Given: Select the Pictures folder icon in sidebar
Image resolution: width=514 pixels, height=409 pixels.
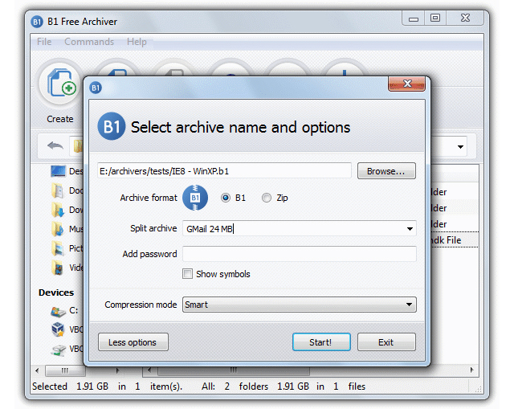Looking at the screenshot, I should [58, 248].
